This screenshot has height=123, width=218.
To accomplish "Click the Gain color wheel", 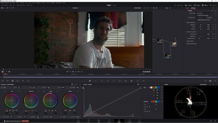I will (50, 100).
